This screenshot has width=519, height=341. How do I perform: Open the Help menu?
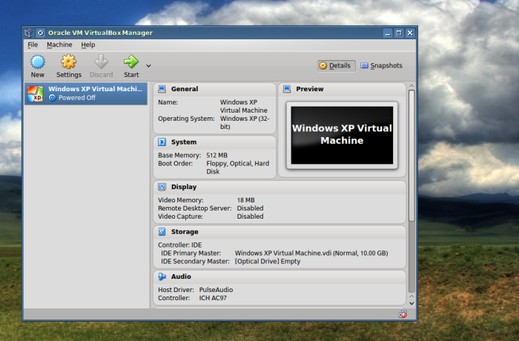(88, 44)
